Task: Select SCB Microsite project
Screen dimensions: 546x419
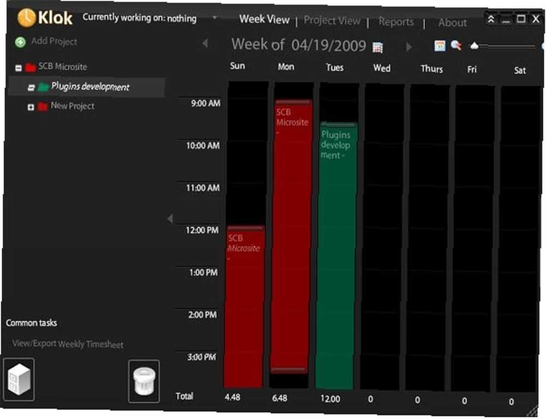Action: click(62, 67)
